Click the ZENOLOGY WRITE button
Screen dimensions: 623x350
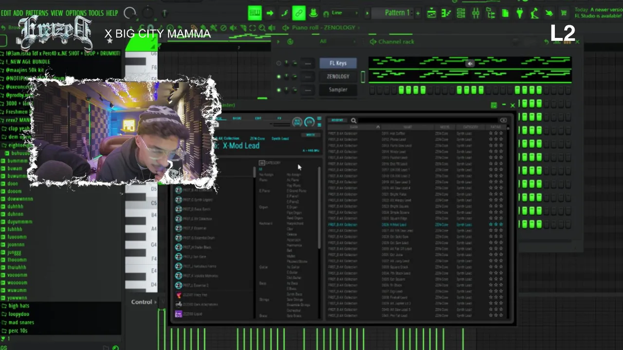coord(310,135)
